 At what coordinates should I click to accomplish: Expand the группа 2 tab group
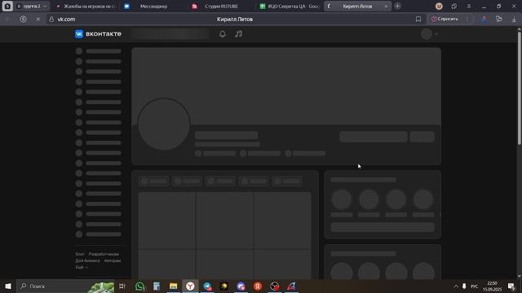tap(45, 7)
